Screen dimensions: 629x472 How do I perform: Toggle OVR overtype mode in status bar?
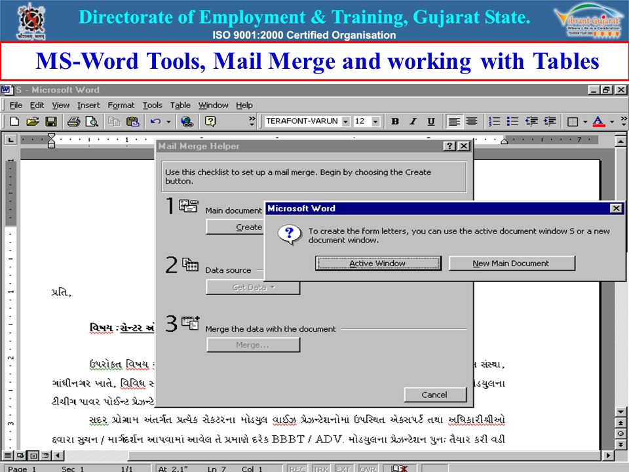(x=368, y=468)
